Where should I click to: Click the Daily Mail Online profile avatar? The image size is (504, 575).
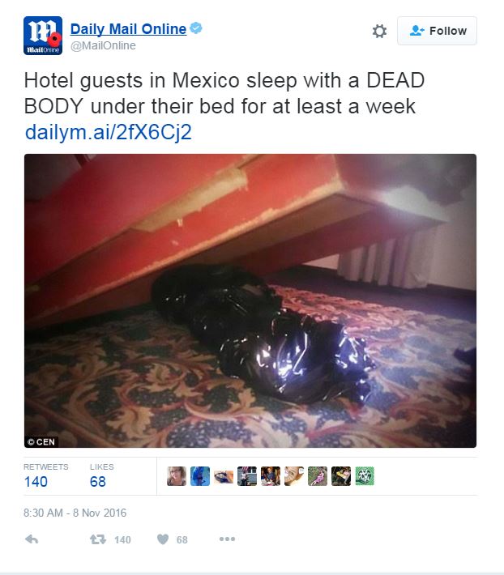(x=43, y=36)
